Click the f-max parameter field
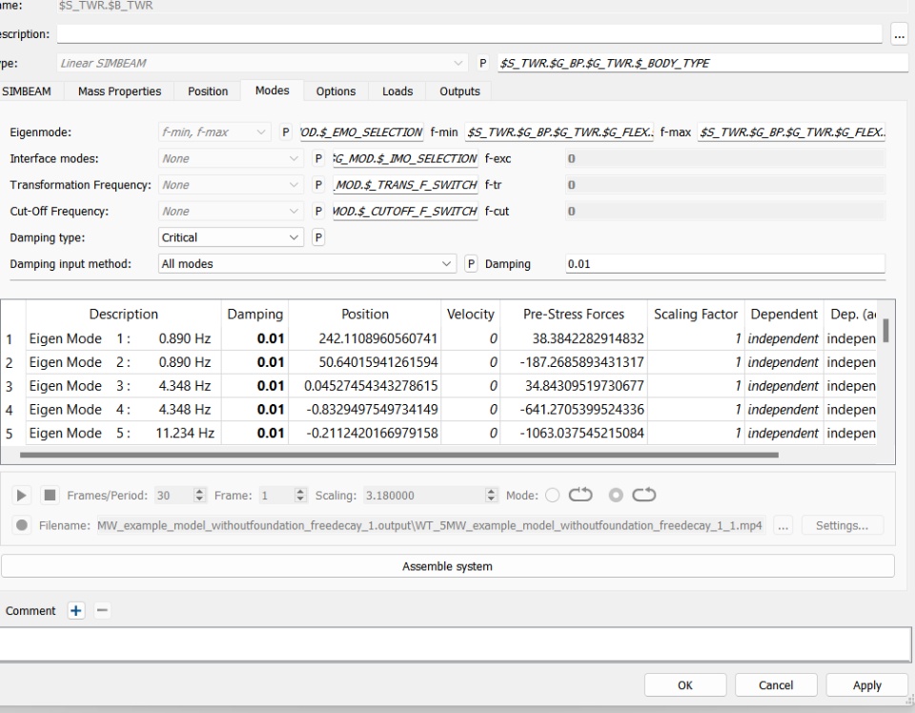The height and width of the screenshot is (713, 915). coord(792,132)
